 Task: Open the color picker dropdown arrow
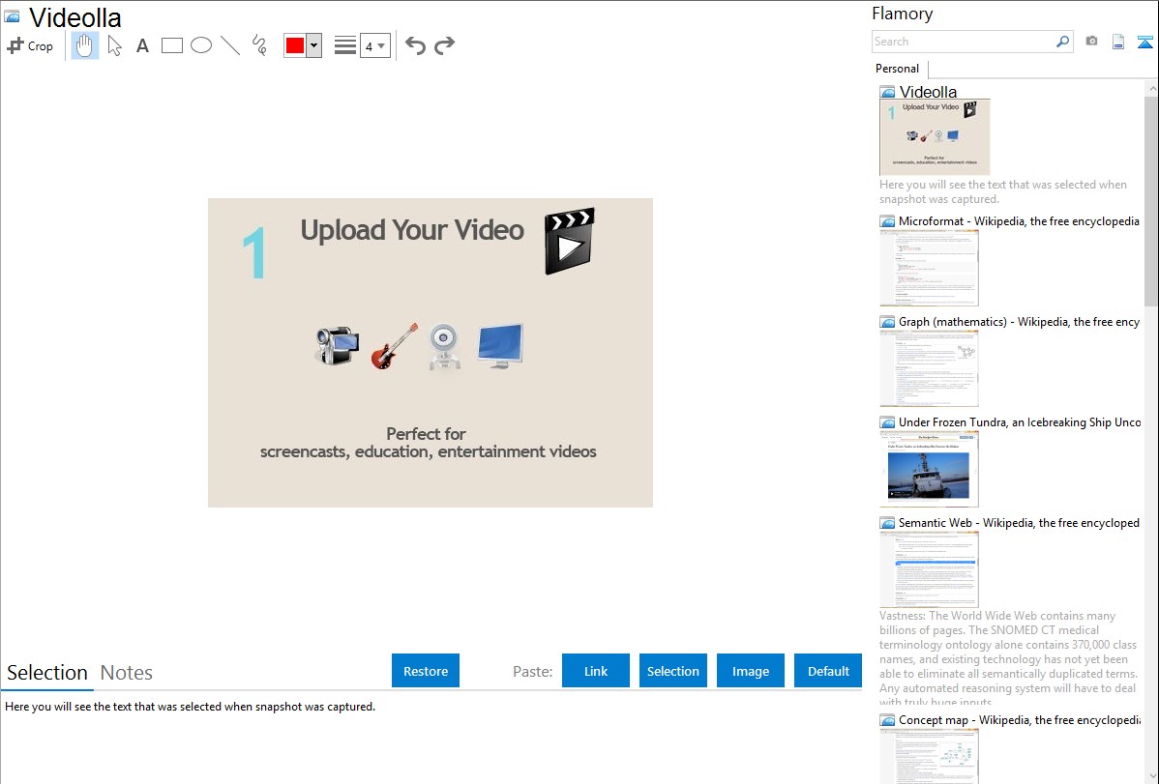pyautogui.click(x=313, y=45)
